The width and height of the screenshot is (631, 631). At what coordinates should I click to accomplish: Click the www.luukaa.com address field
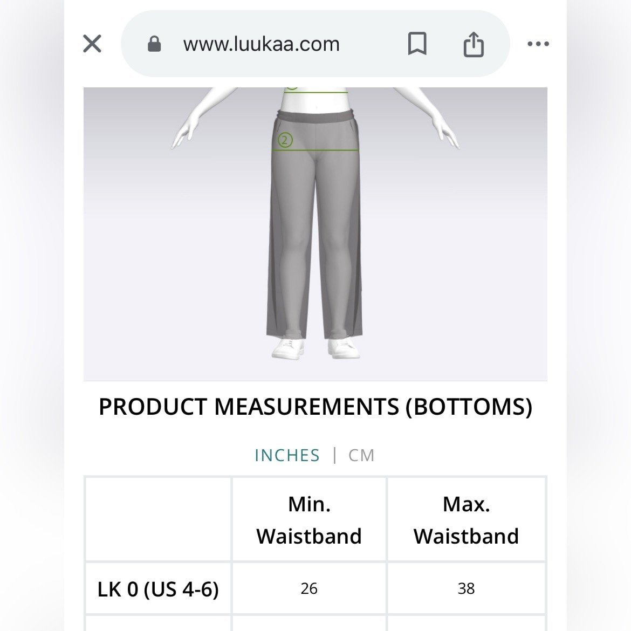pos(262,44)
